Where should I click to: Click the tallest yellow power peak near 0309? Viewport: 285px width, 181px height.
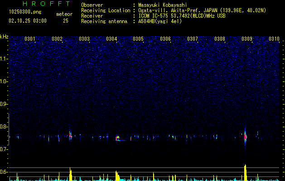(x=245, y=173)
